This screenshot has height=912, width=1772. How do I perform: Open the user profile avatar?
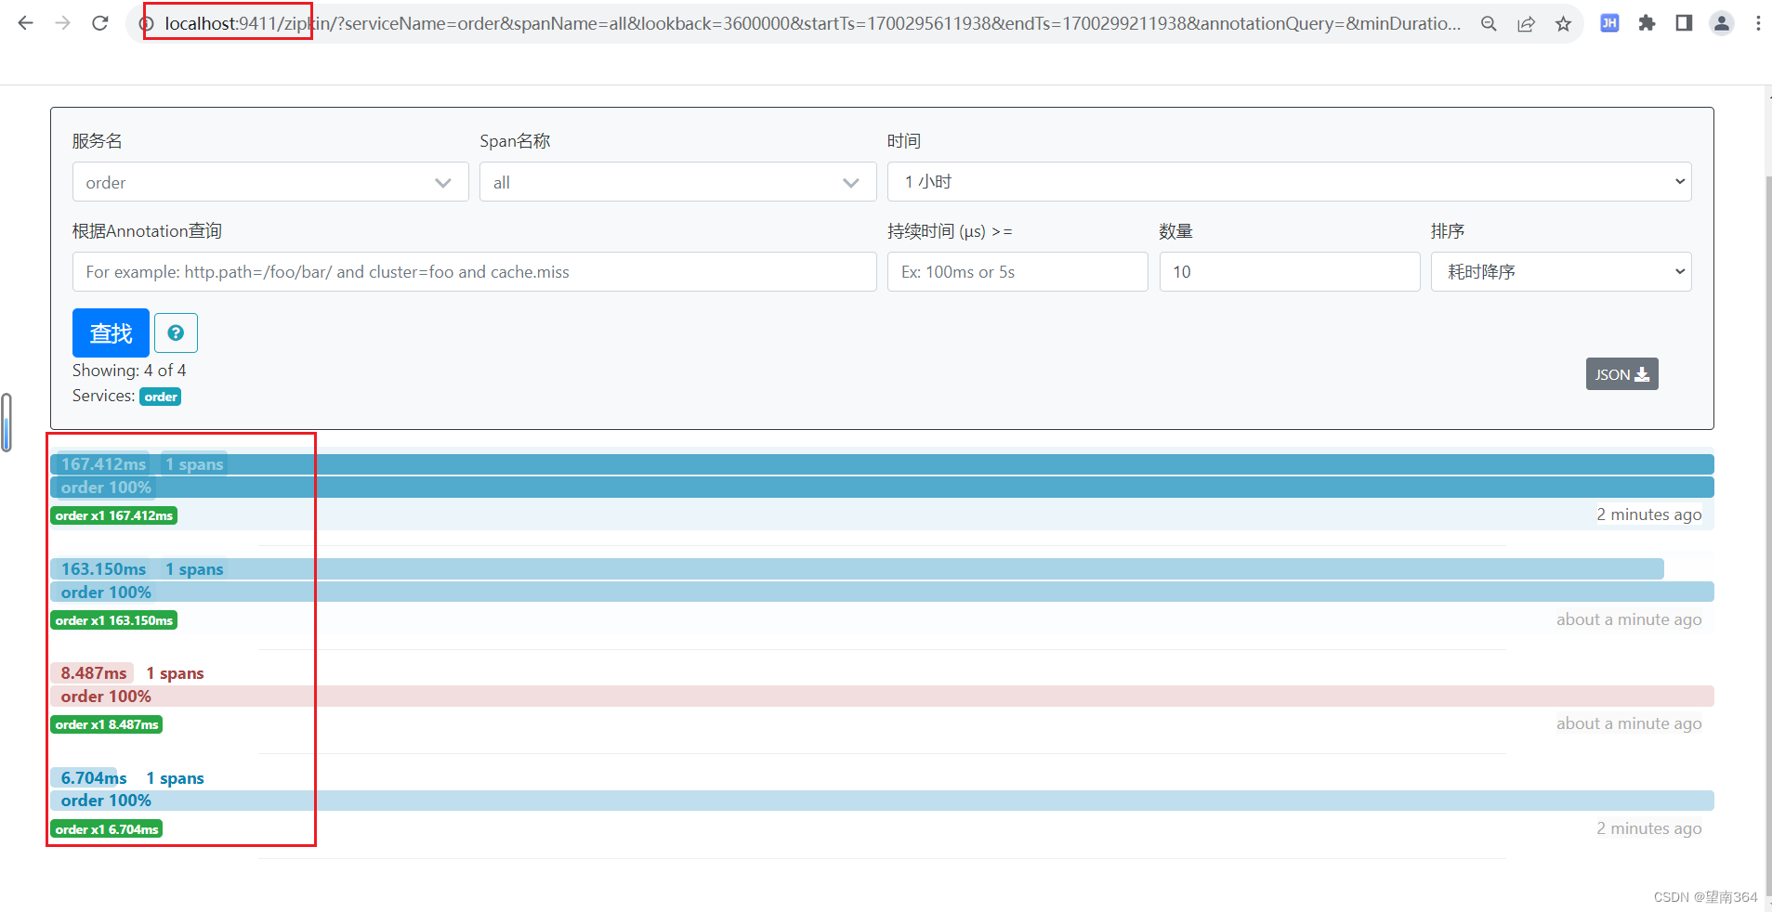click(x=1722, y=23)
